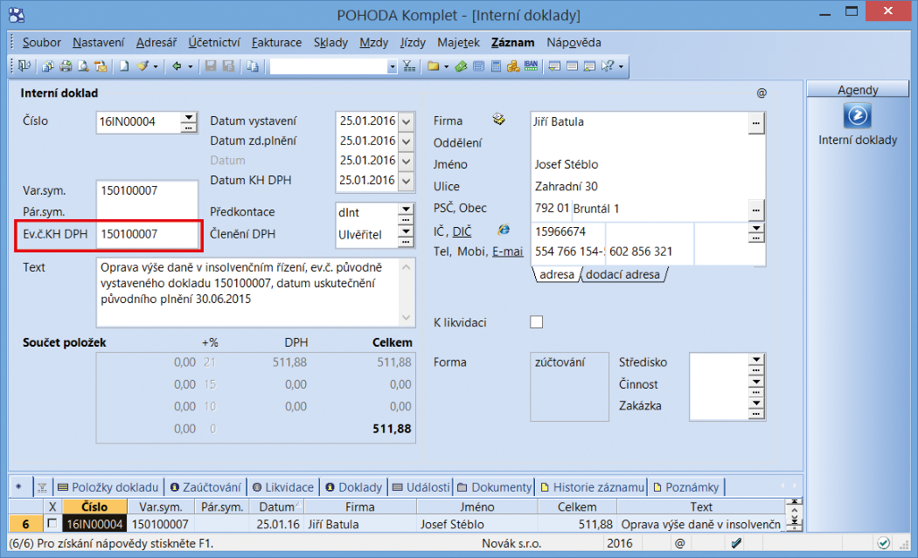The image size is (918, 558).
Task: Click the Text field scrollbar down arrow
Action: coord(407,318)
